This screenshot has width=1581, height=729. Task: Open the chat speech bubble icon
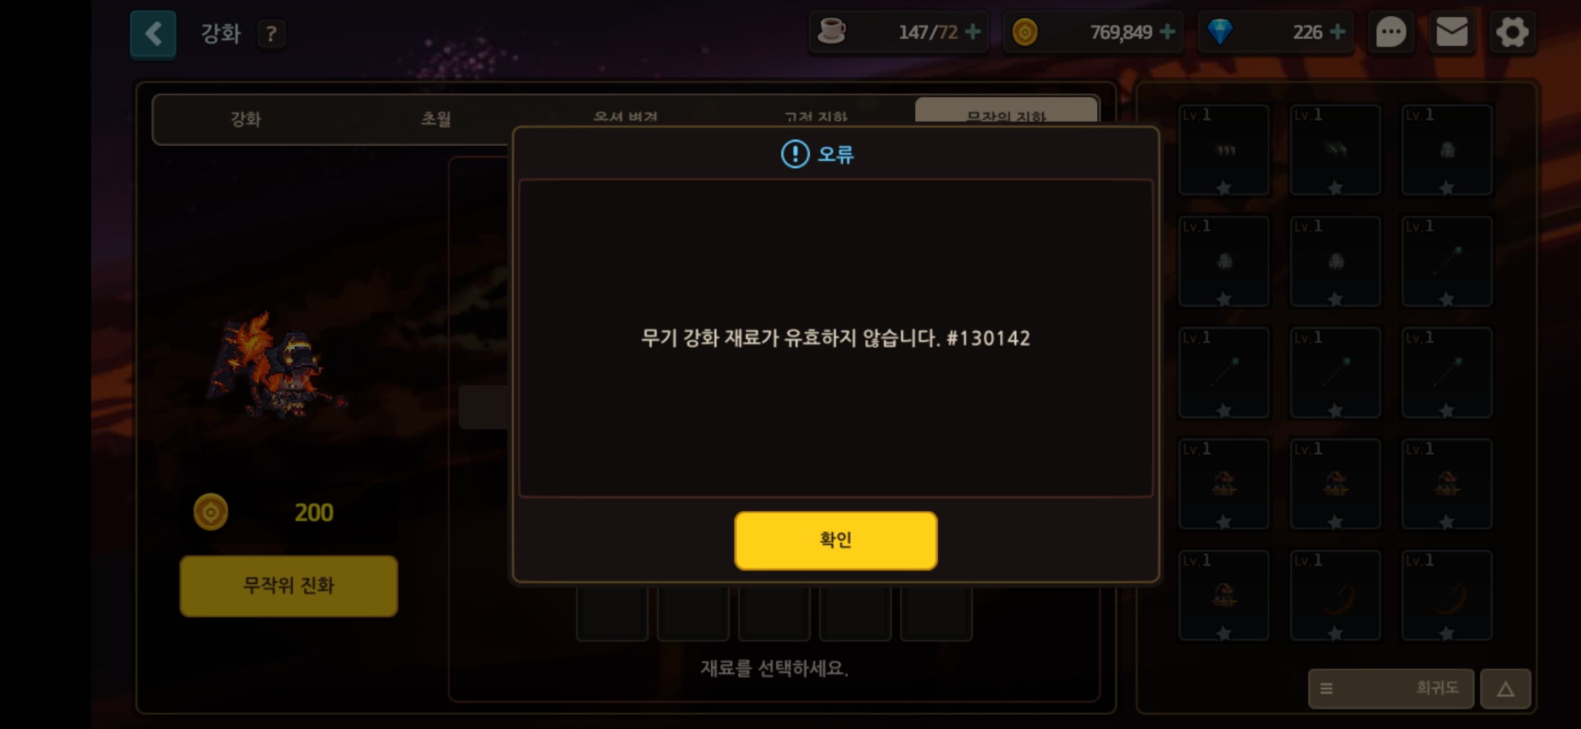(1391, 32)
